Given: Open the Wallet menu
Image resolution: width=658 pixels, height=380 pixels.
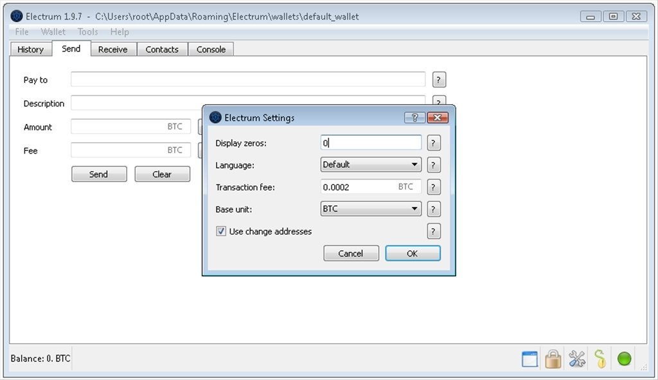Looking at the screenshot, I should pos(53,32).
